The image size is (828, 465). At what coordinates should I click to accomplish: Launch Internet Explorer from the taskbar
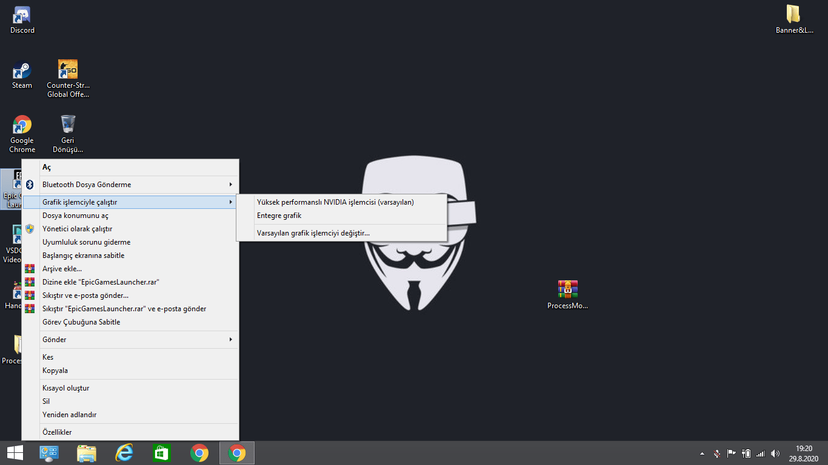(x=124, y=453)
